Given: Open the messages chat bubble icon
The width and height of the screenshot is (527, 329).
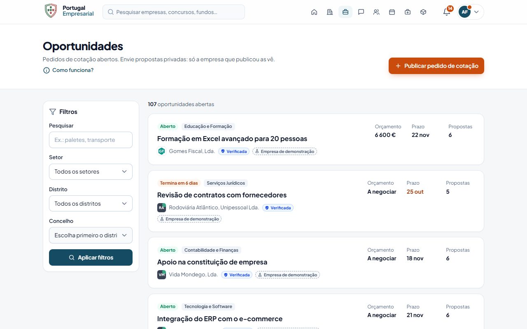Looking at the screenshot, I should [361, 12].
